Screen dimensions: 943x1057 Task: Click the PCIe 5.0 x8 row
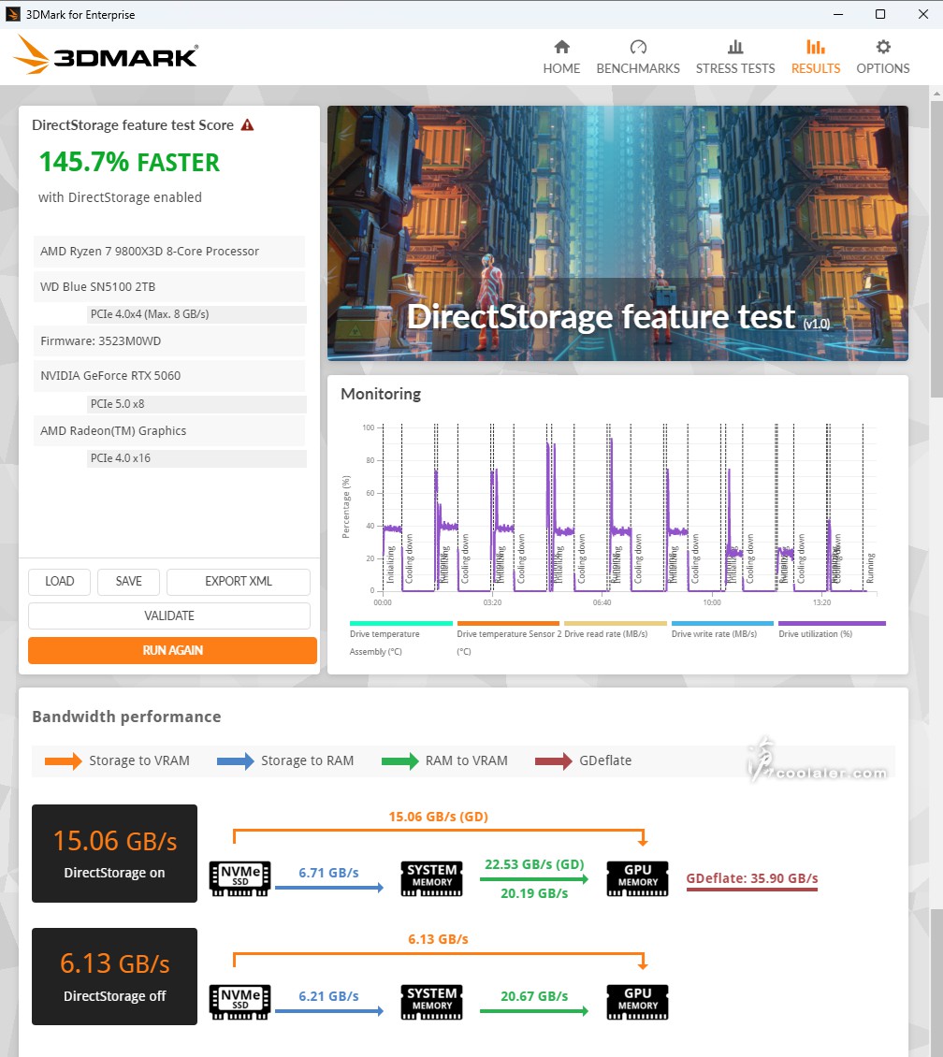click(196, 404)
